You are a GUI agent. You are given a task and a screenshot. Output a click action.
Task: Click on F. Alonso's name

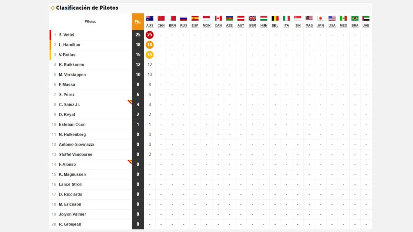tap(67, 165)
